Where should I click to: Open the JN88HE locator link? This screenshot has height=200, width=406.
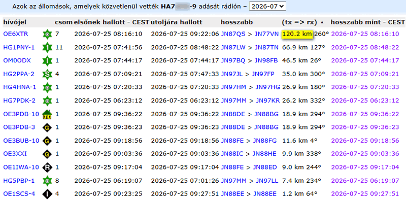[x=264, y=154]
